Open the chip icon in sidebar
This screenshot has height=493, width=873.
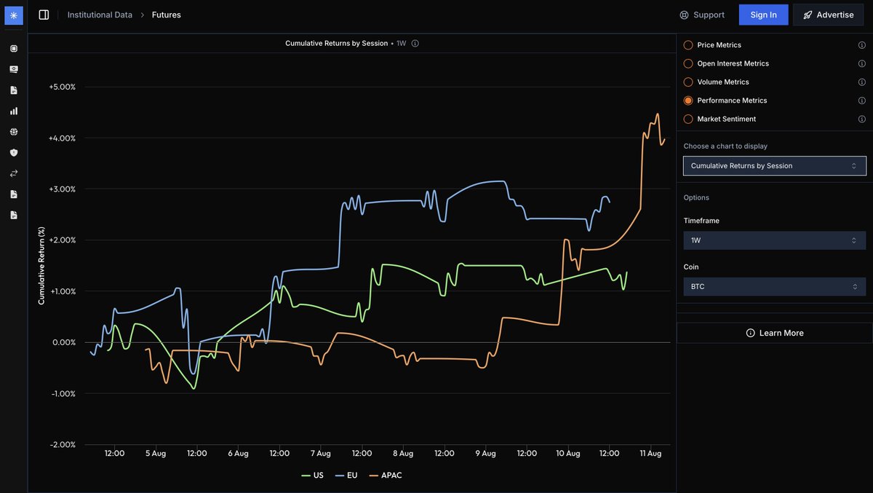[14, 49]
